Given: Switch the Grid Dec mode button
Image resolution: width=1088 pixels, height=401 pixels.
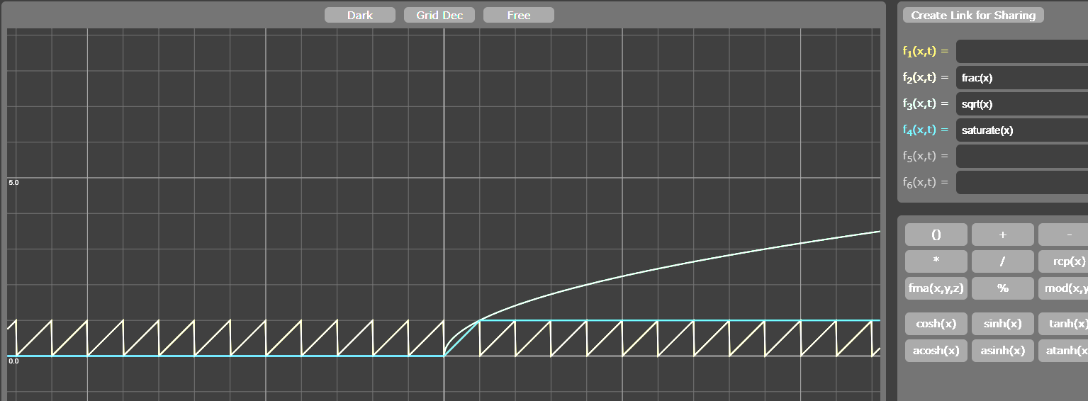Looking at the screenshot, I should (439, 15).
